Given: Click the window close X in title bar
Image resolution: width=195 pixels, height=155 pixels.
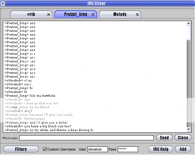Looking at the screenshot, I should tap(3, 4).
